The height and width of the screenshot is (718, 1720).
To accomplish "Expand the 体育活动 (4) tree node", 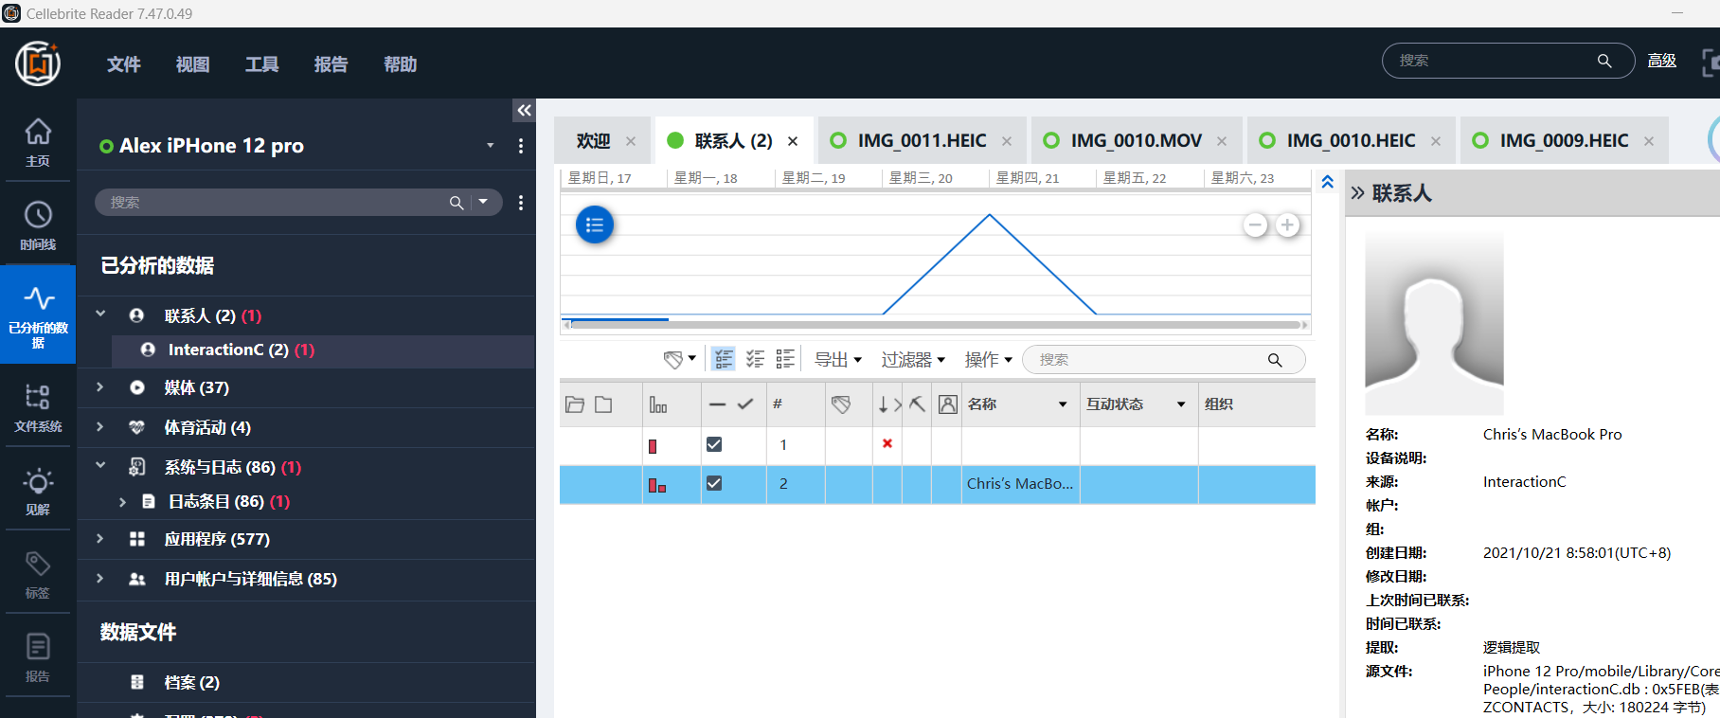I will [100, 426].
